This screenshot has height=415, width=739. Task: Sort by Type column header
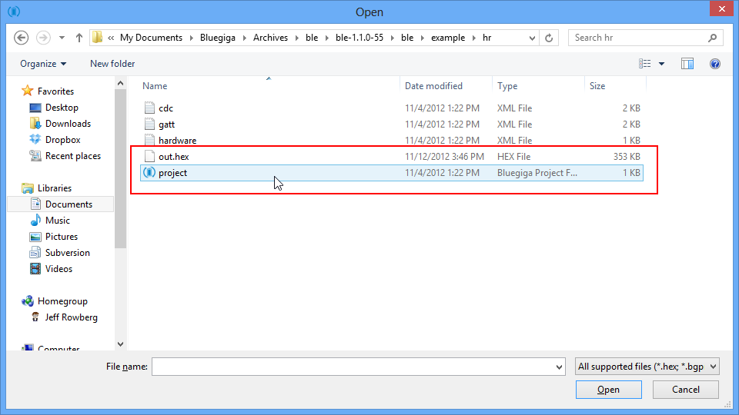tap(507, 86)
